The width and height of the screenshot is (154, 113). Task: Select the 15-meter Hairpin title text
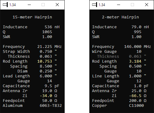point(32,17)
